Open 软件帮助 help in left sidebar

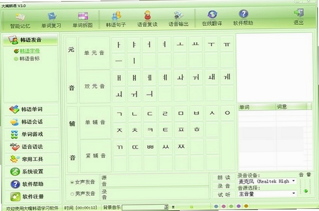pyautogui.click(x=32, y=184)
